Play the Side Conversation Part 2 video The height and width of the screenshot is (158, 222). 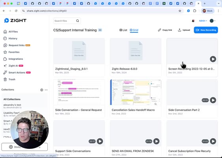213,100
